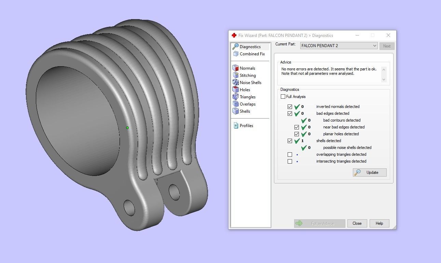The width and height of the screenshot is (441, 263).
Task: Open the Current Part dropdown
Action: 339,46
